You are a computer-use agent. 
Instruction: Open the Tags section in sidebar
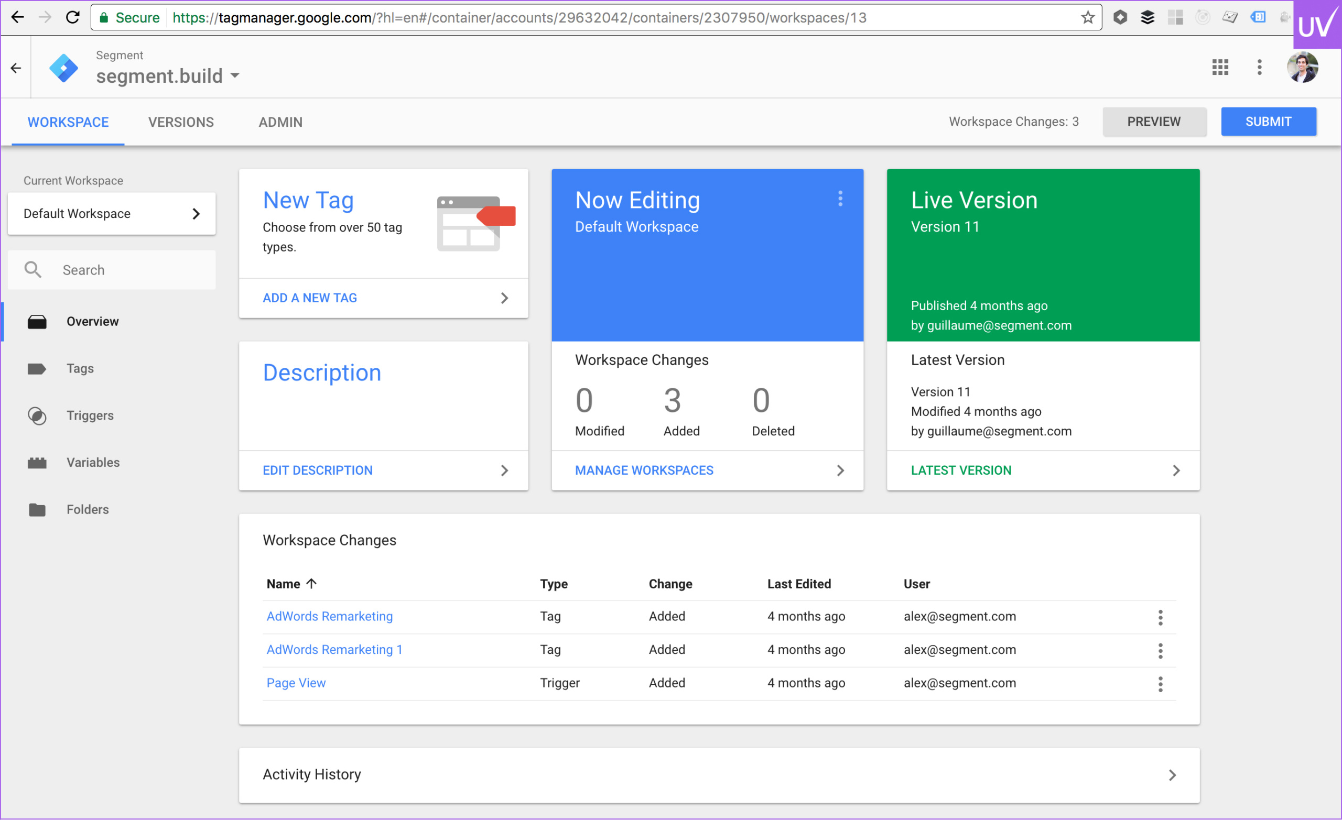80,369
